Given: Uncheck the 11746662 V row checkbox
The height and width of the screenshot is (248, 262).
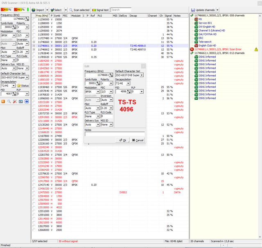Looking at the screenshot, I should click(x=34, y=49).
